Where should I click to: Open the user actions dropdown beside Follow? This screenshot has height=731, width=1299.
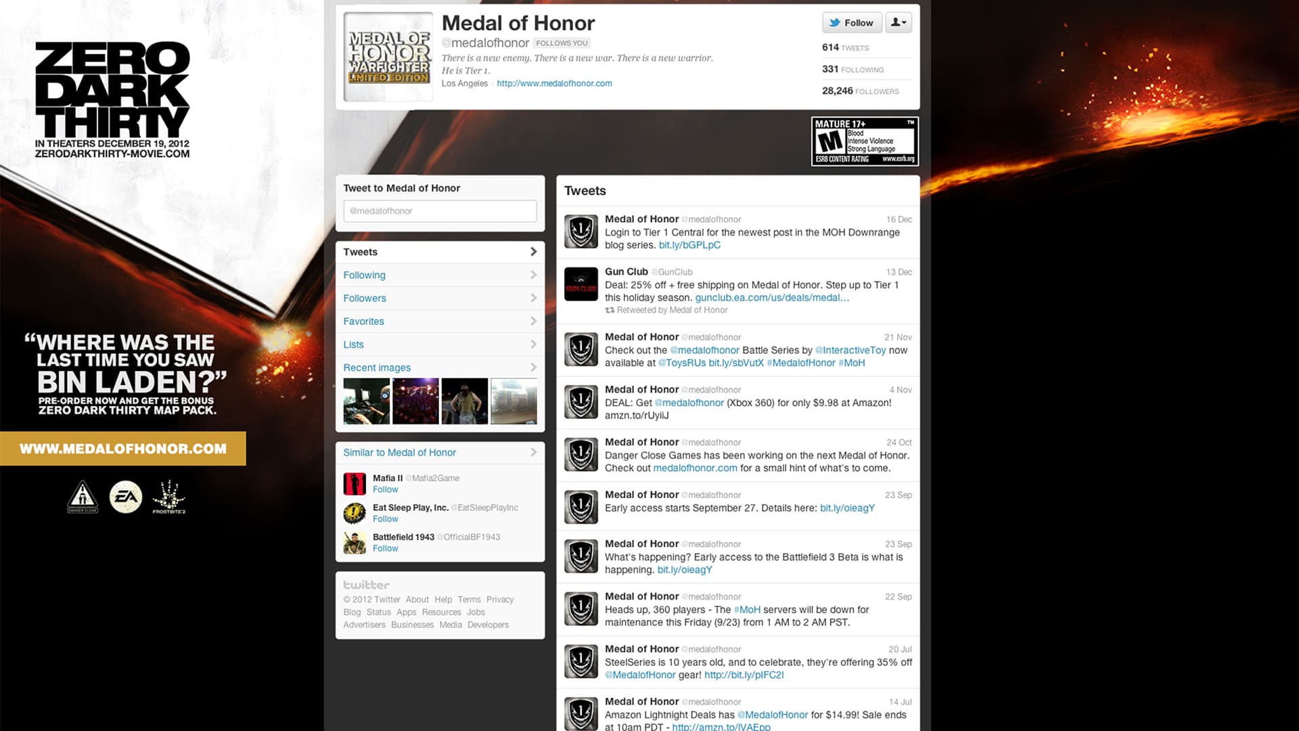click(898, 22)
